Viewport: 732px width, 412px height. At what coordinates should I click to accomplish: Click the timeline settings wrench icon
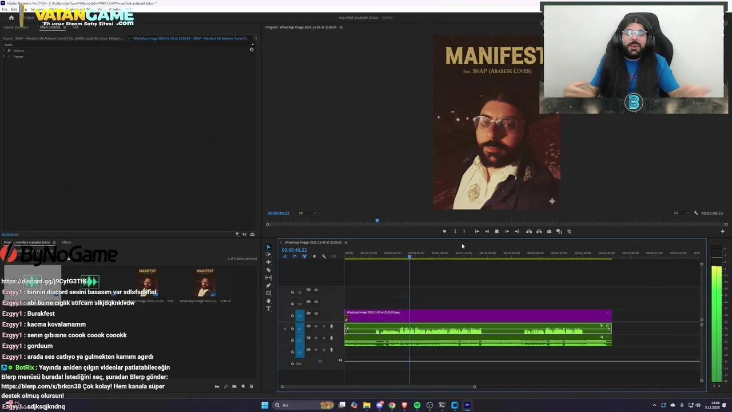(324, 256)
